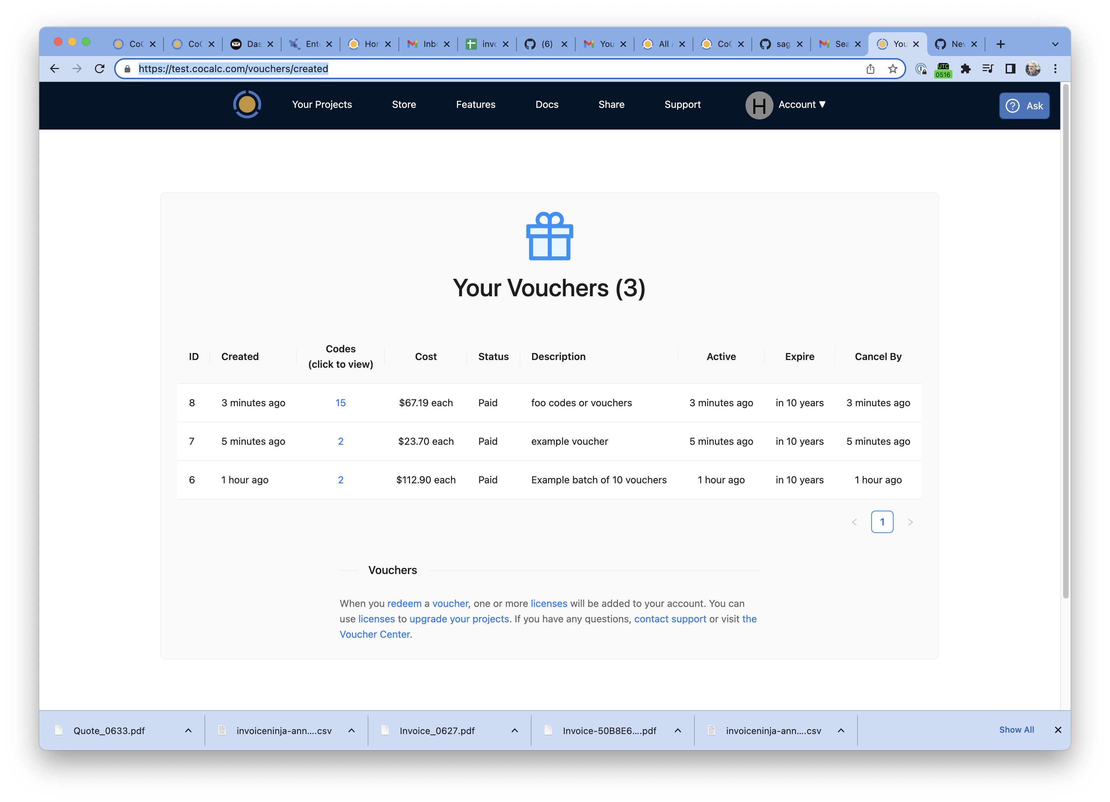Bookmark page with the star icon
The height and width of the screenshot is (802, 1110).
tap(893, 69)
